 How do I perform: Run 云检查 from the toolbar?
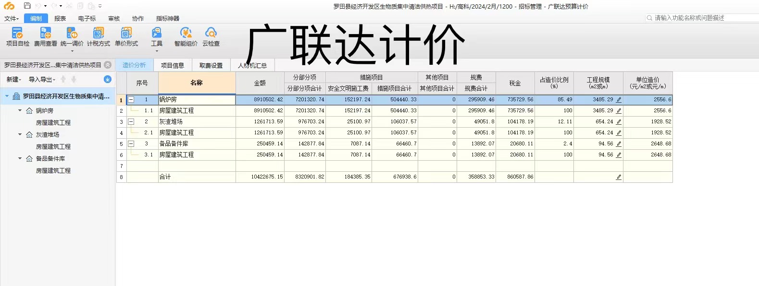pyautogui.click(x=211, y=33)
